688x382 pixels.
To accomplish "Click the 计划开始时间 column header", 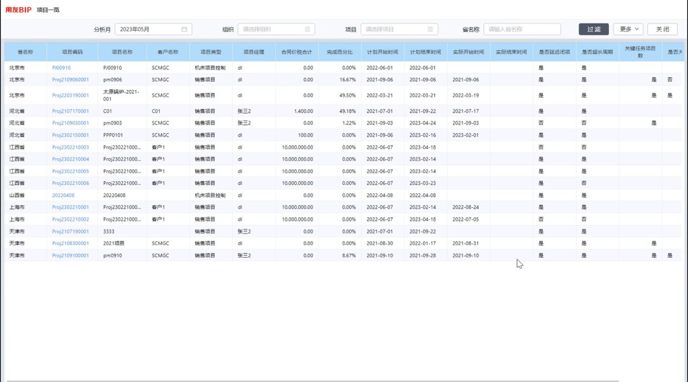I will click(x=383, y=52).
